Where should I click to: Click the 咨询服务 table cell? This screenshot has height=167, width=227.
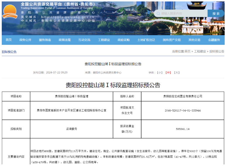click(71, 129)
